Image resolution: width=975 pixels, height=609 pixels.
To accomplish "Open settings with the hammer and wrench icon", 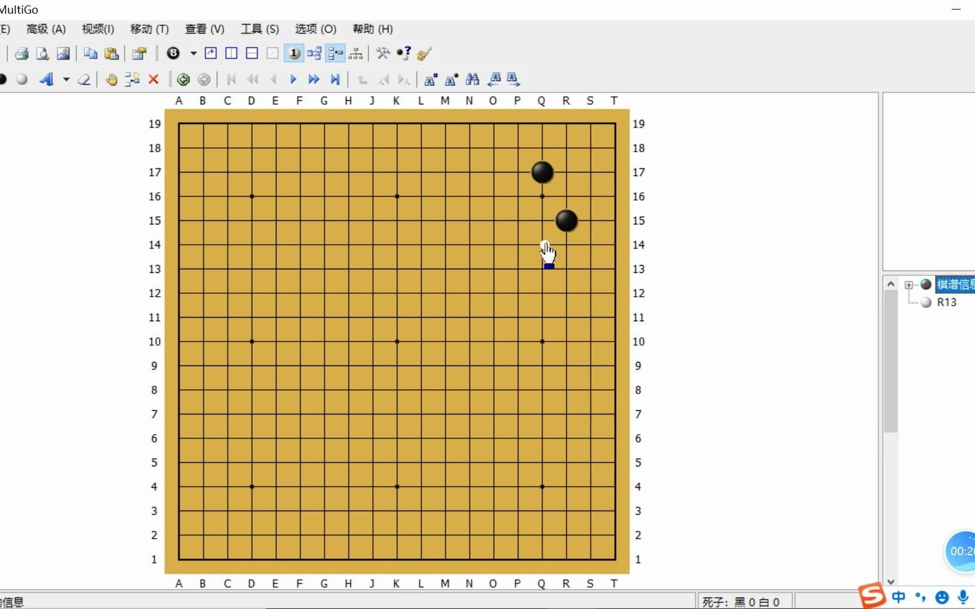I will tap(383, 54).
